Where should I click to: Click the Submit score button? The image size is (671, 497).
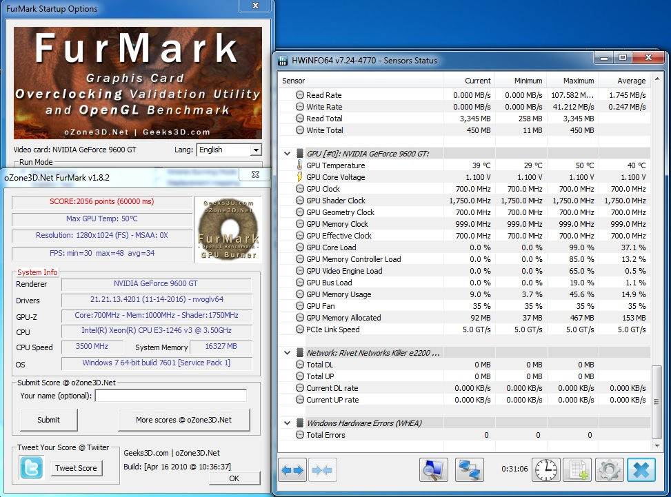[49, 420]
